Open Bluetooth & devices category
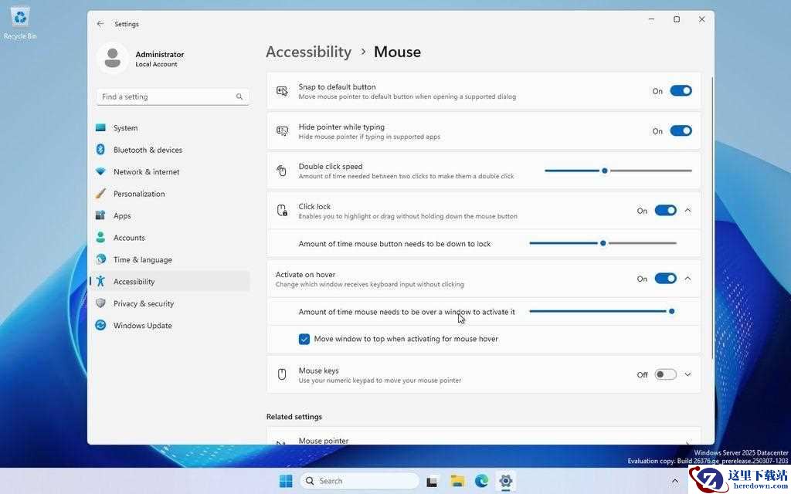 (170, 150)
